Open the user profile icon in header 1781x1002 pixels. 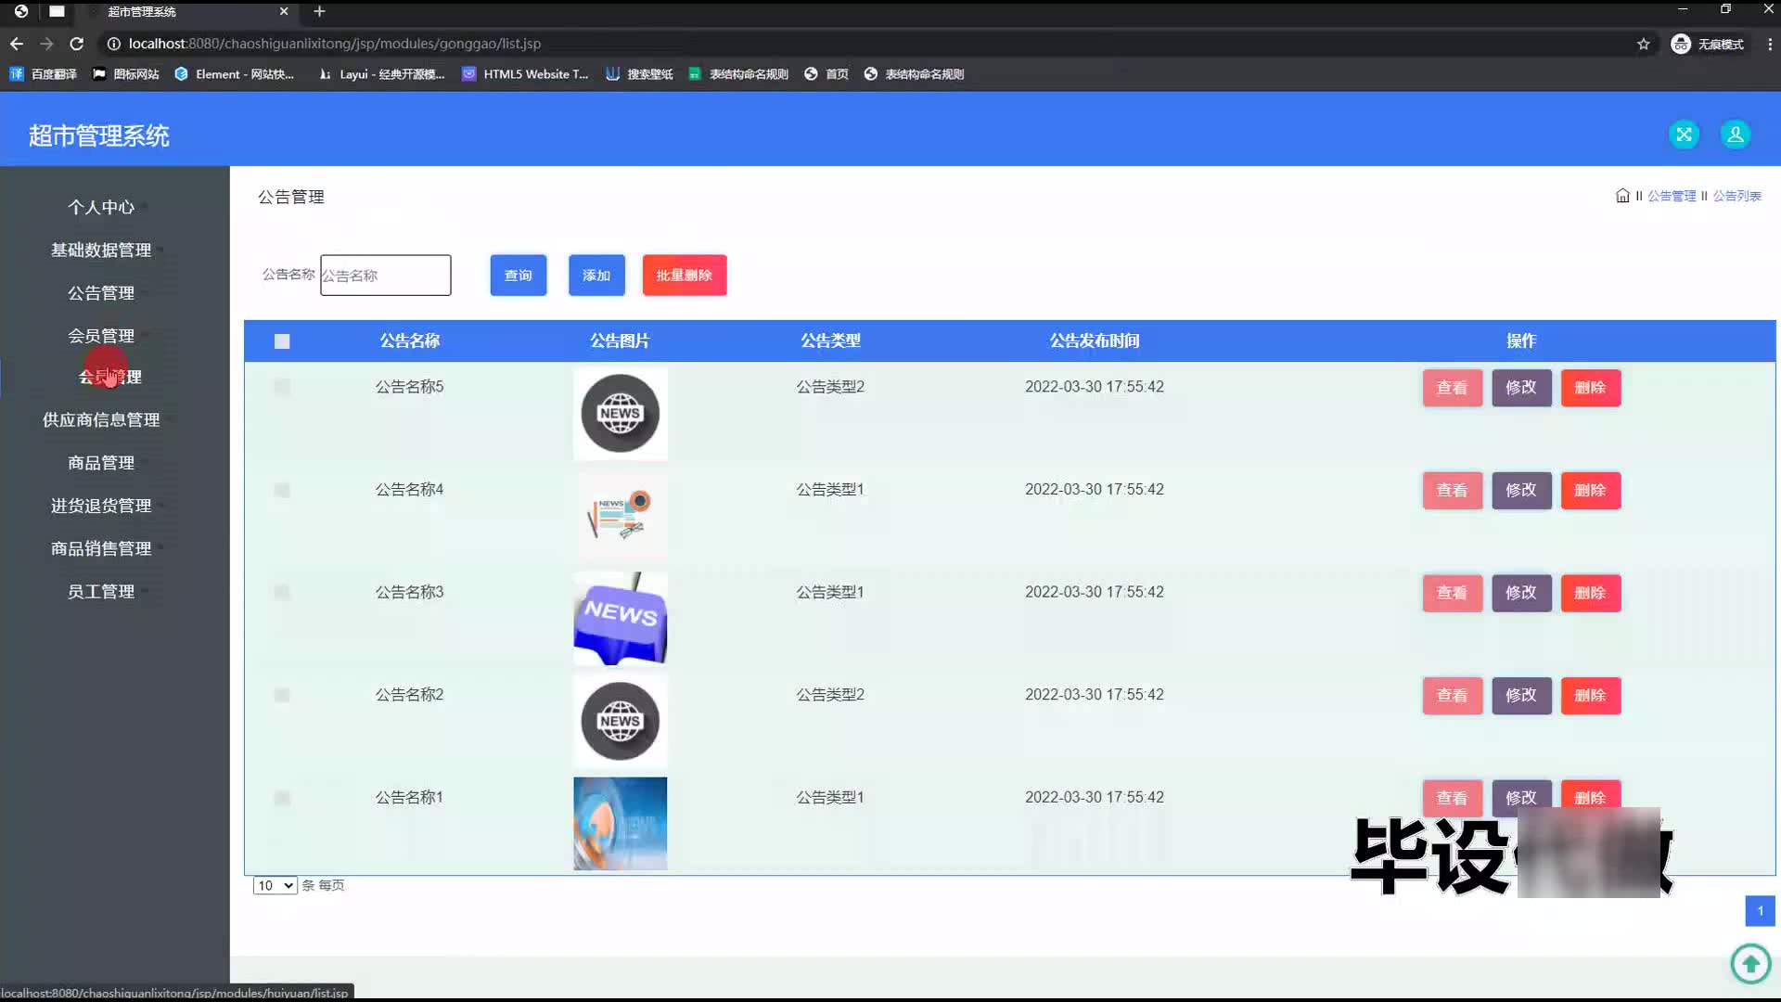pos(1735,135)
